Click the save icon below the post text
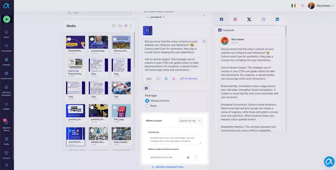 166,79
